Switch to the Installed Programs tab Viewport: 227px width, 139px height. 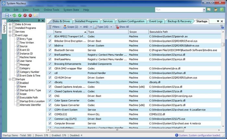[x=87, y=21]
